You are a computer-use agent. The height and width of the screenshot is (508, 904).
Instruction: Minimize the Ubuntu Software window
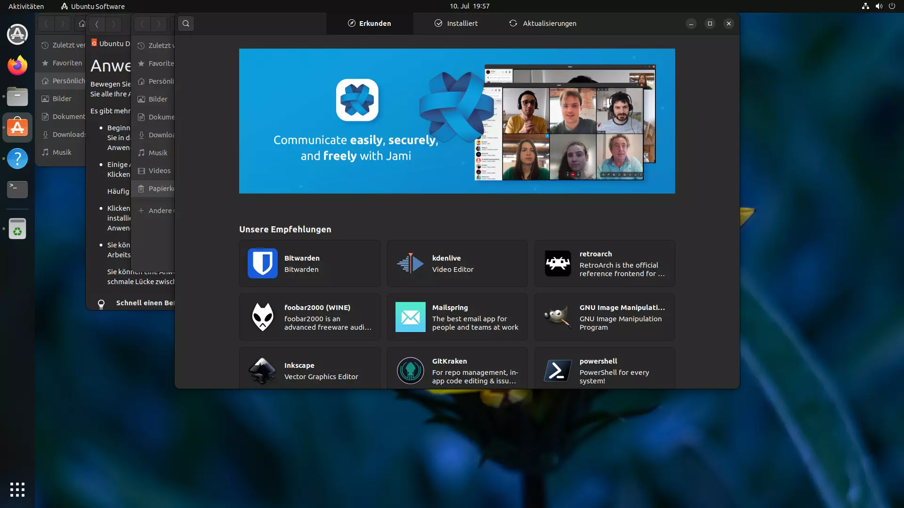pos(691,24)
